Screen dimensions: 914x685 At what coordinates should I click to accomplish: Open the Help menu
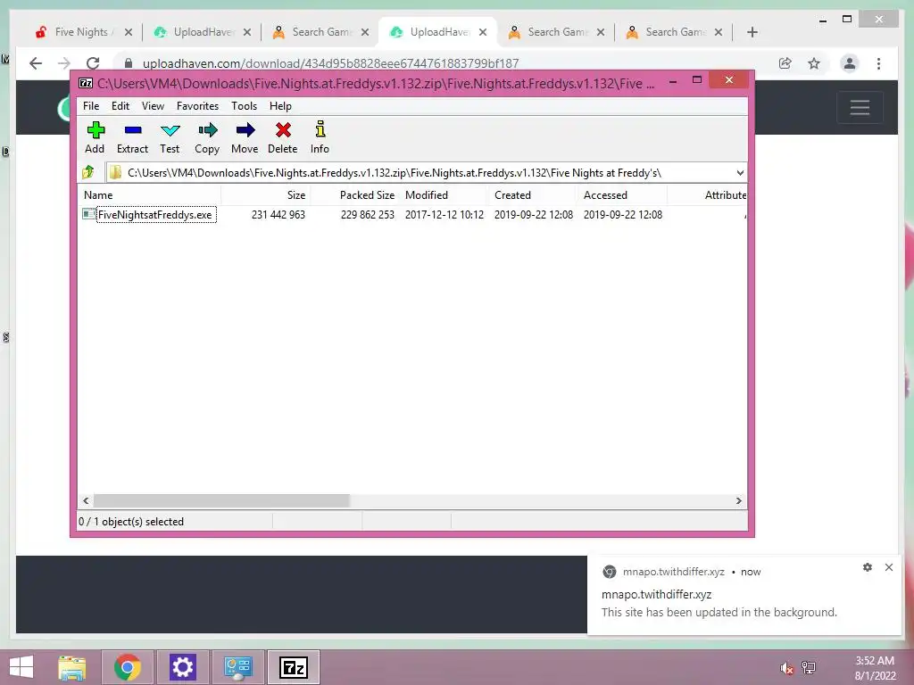pos(280,106)
